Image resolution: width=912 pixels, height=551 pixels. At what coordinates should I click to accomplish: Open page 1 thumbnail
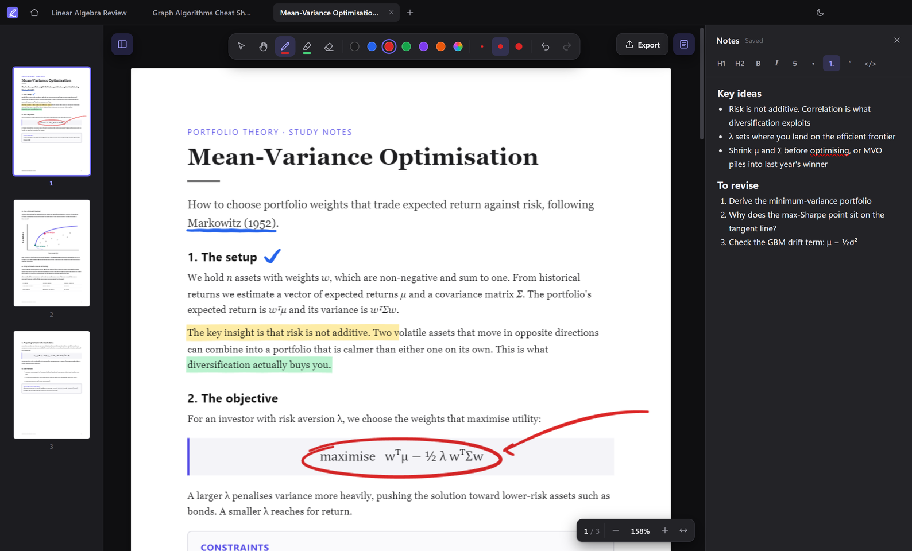pyautogui.click(x=52, y=121)
